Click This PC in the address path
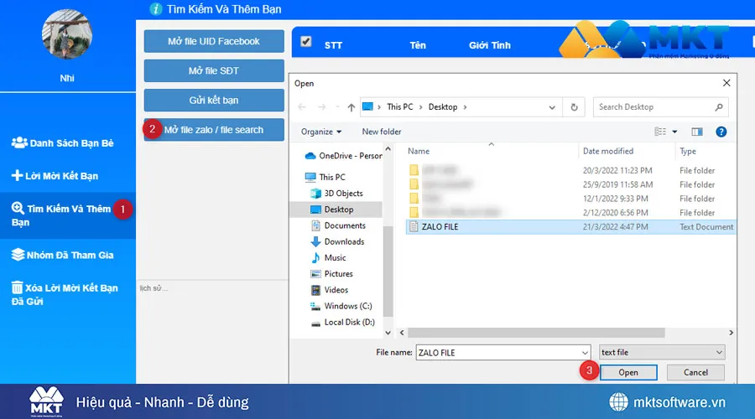755x419 pixels. point(399,106)
